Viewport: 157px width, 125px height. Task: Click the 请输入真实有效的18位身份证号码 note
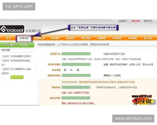(78, 103)
